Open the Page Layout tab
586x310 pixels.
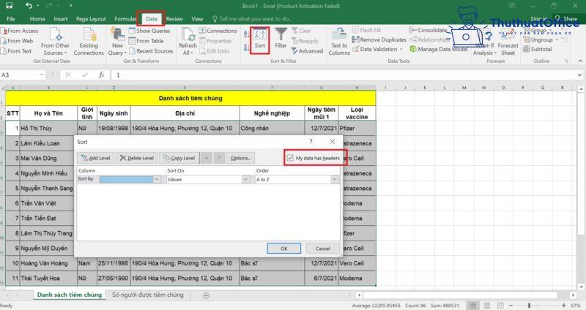click(91, 19)
